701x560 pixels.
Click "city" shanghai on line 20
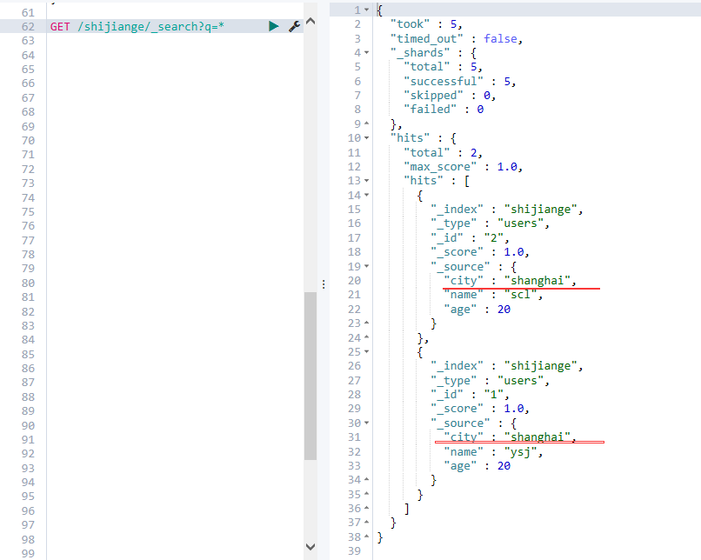point(511,281)
